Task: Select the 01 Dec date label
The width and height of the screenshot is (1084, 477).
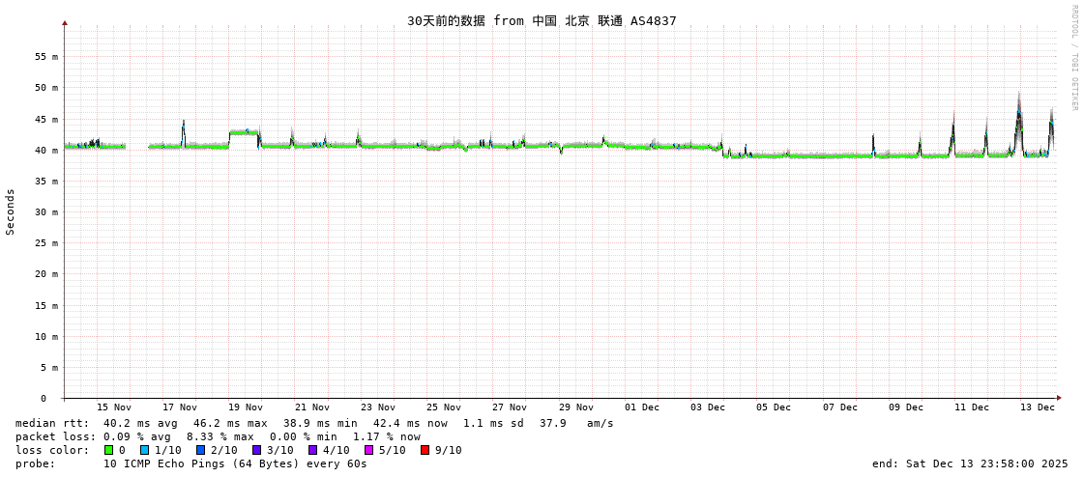Action: [x=642, y=407]
